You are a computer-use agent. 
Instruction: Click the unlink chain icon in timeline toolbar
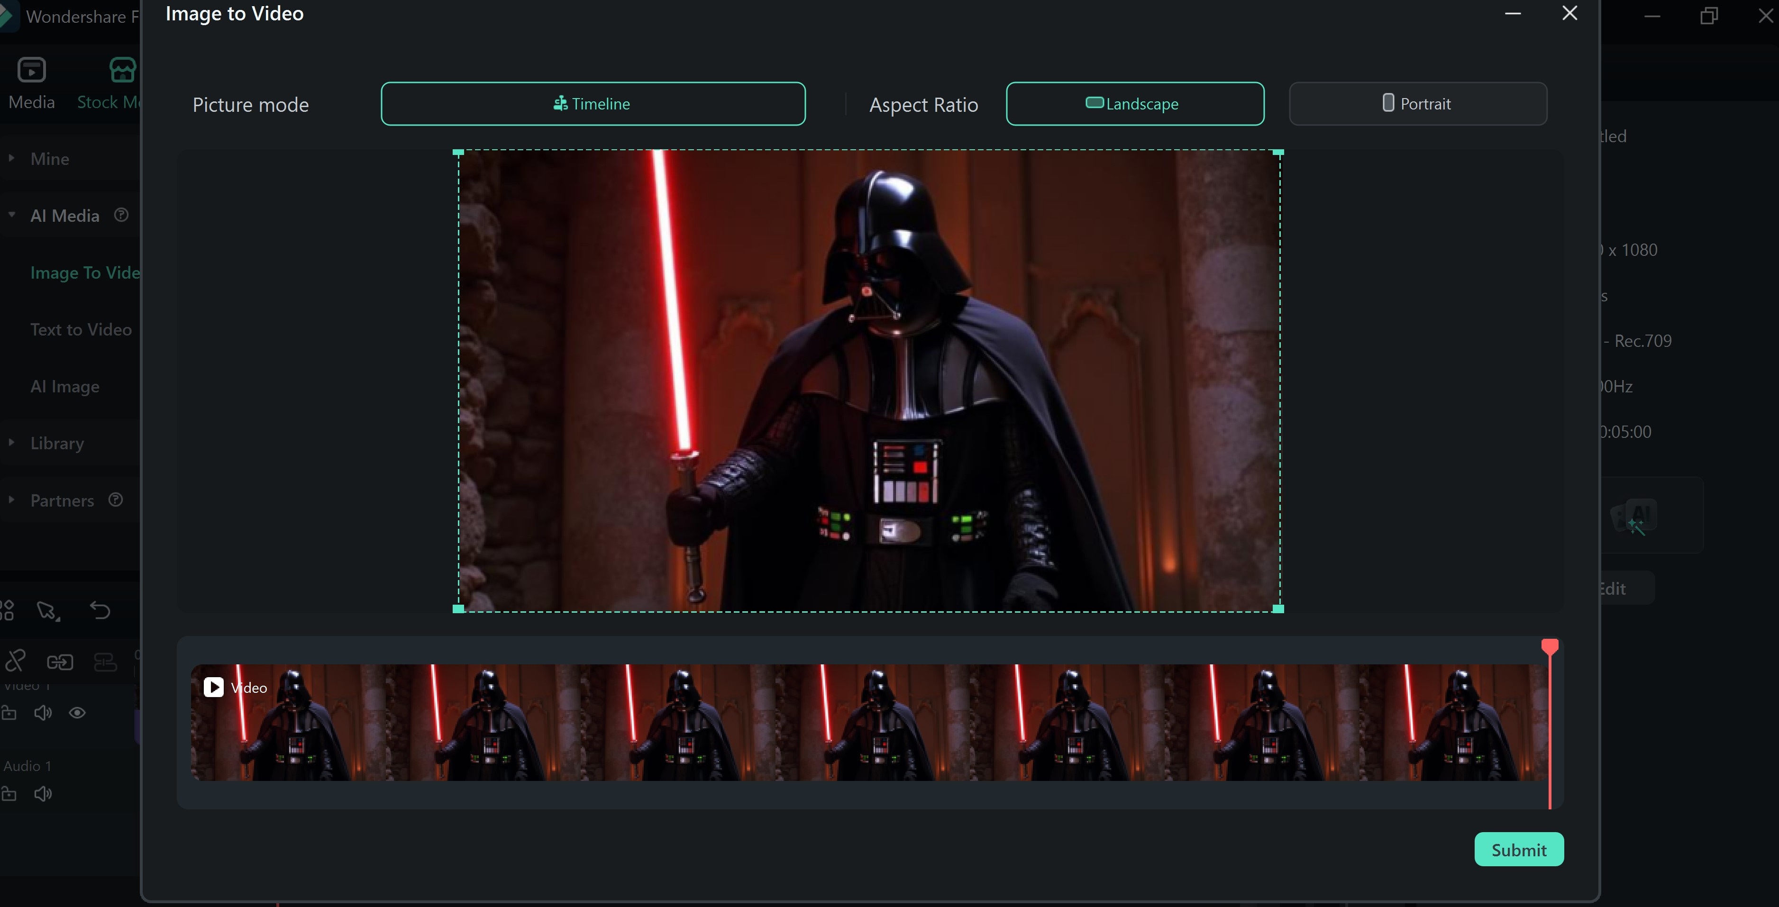coord(15,661)
